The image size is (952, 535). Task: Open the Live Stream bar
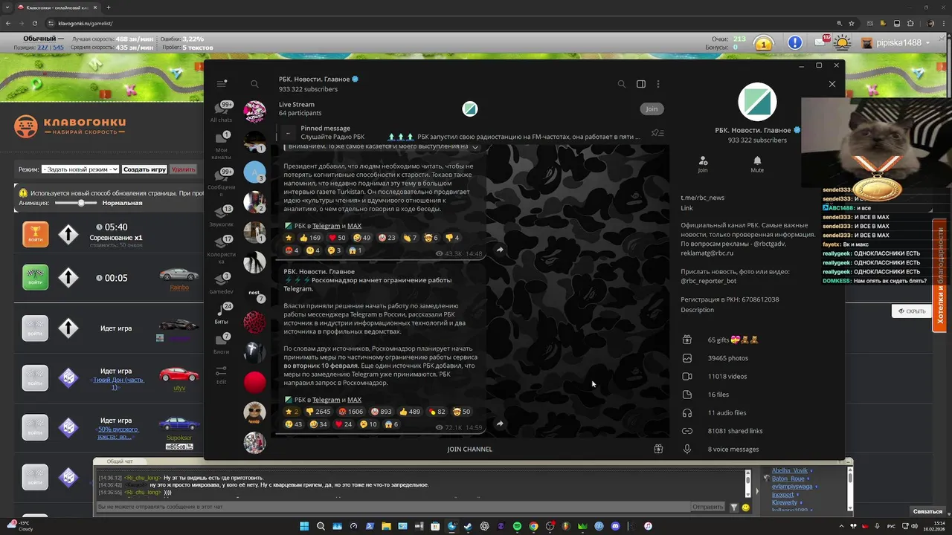pos(470,108)
